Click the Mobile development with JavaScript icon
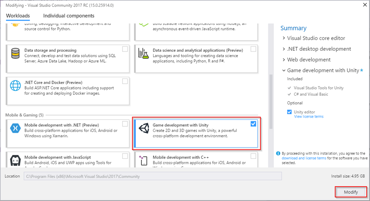Screen dimensions: 370x201 16,160
